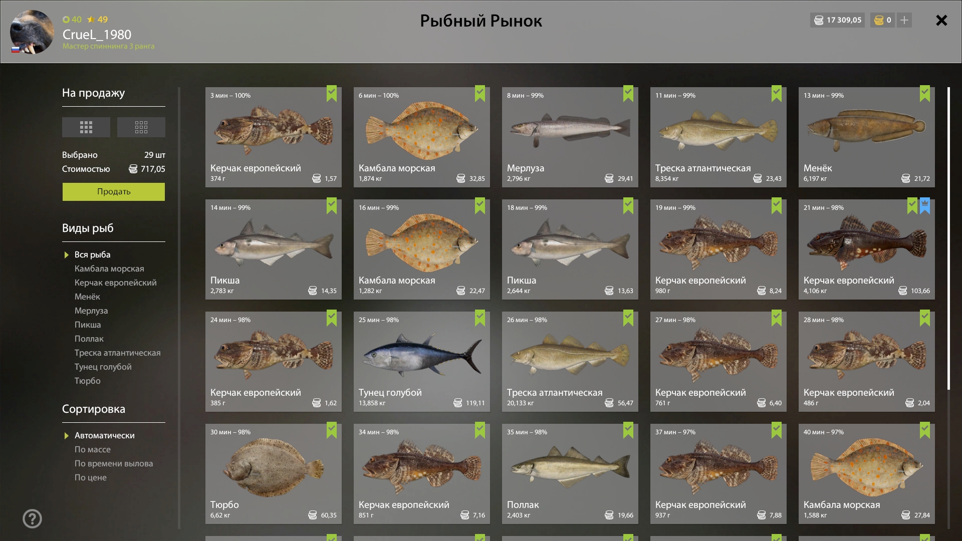Deselect the Тунец голубой 13,858 кг checkmark
962x541 pixels.
480,318
